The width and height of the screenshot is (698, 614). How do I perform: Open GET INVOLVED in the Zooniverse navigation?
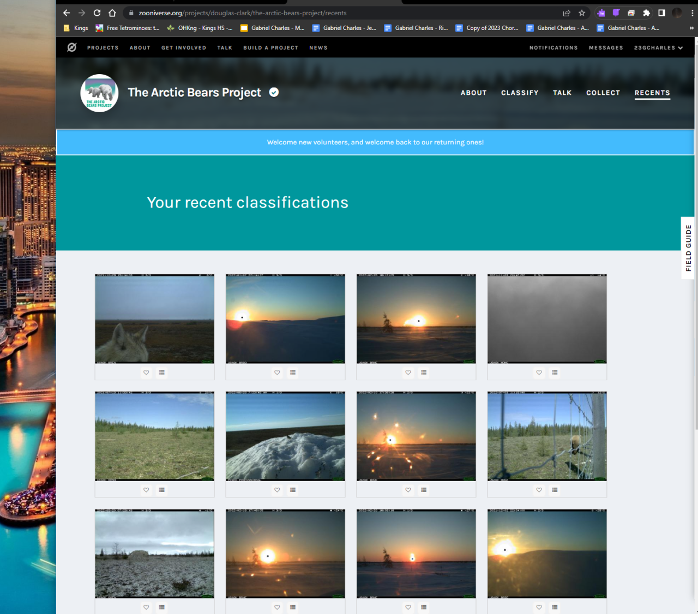pos(184,48)
